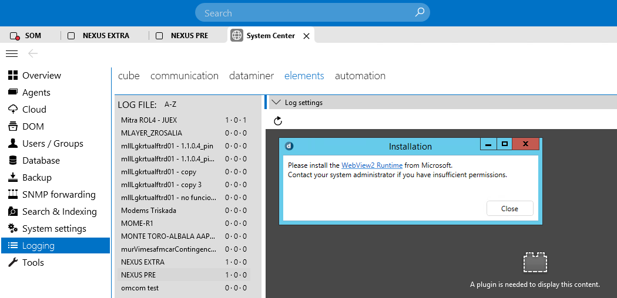Click the back arrow icon
Screen dimensions: 617x298
tap(33, 53)
